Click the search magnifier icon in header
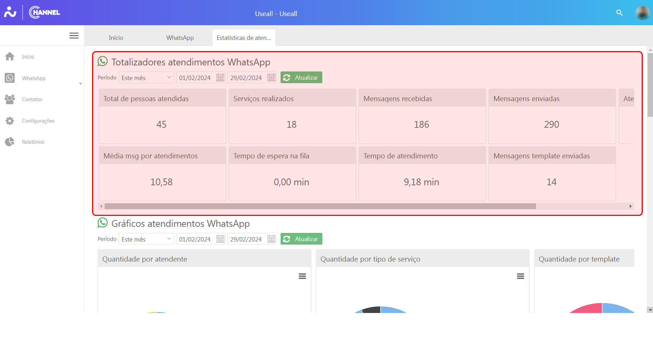The width and height of the screenshot is (653, 345). tap(619, 13)
